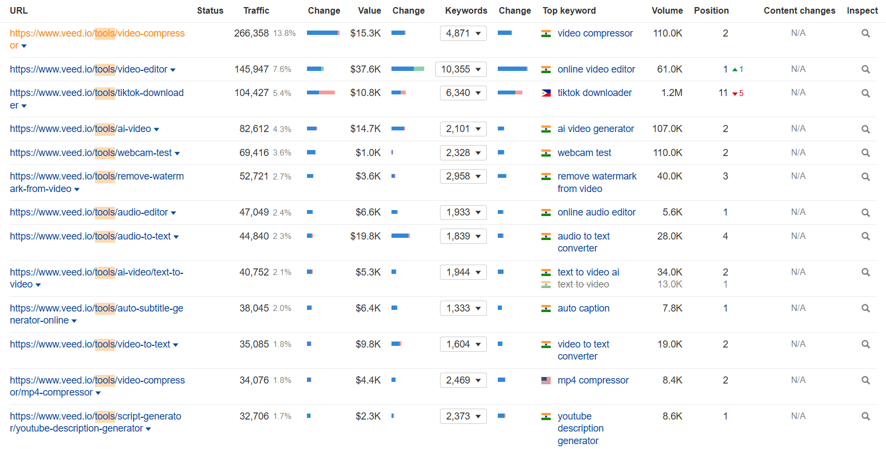Open the 10,355 keywords dropdown
The image size is (886, 449).
click(461, 69)
